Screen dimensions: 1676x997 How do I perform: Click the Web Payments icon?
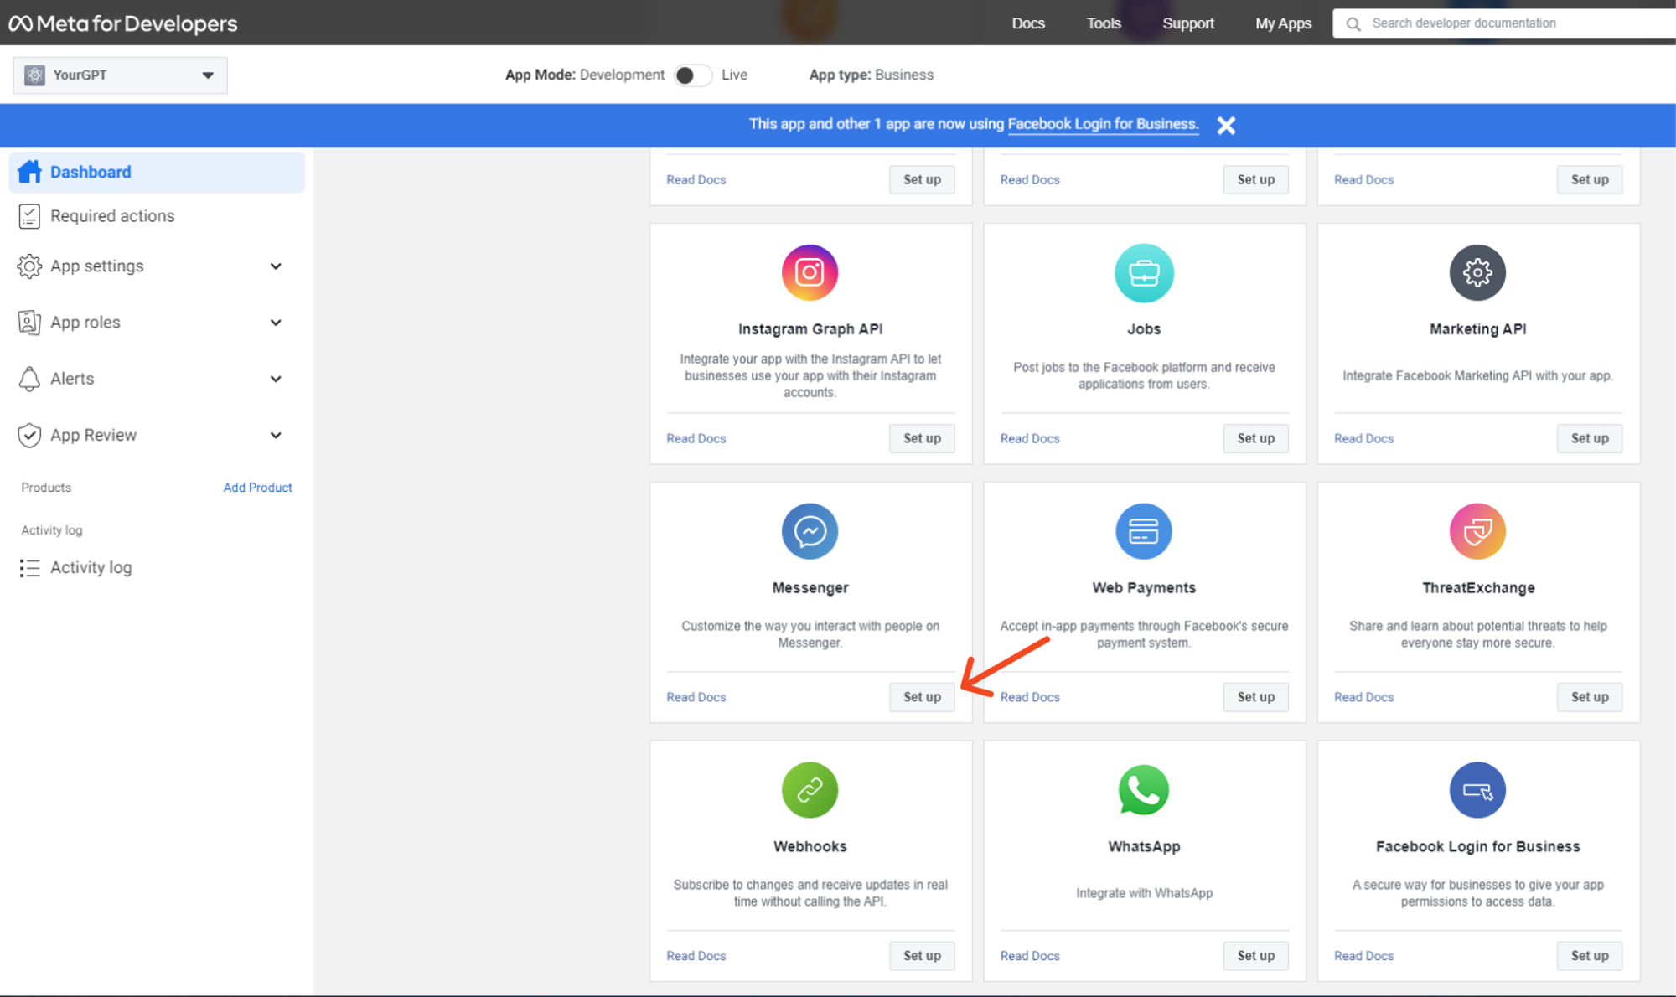[x=1142, y=530]
